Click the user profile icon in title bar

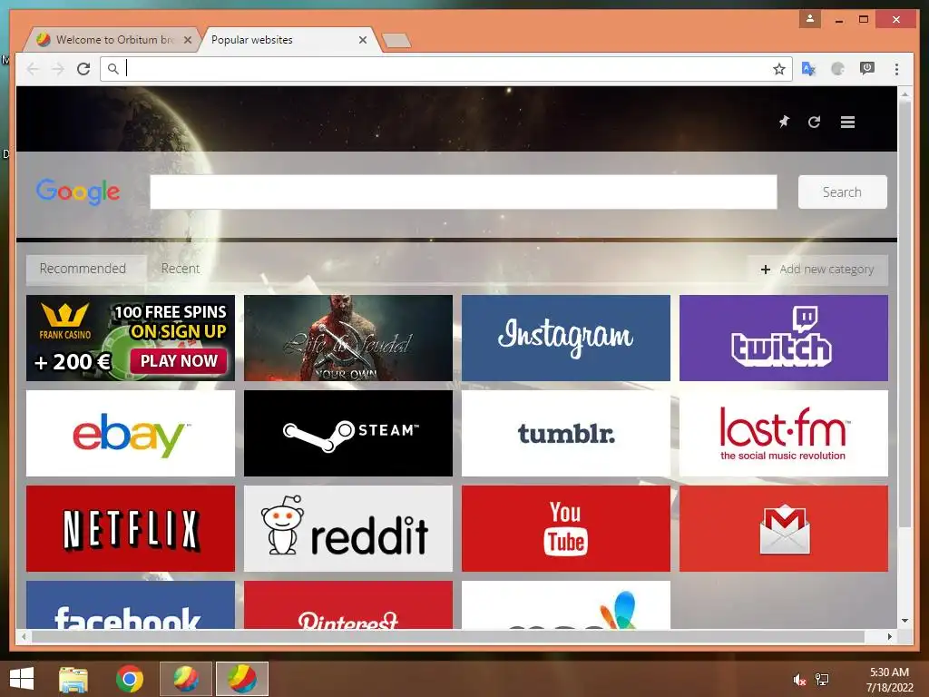(x=809, y=19)
